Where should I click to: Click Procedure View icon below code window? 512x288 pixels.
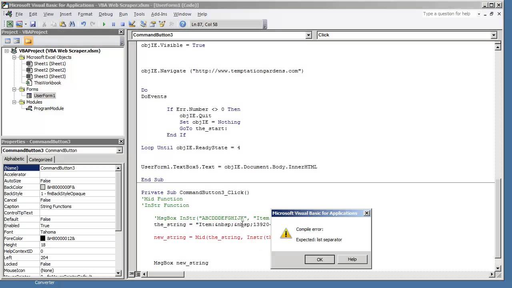coord(132,274)
